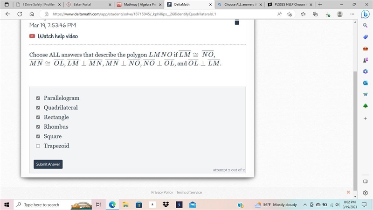Open the Bing Copilot sidebar button

pyautogui.click(x=365, y=14)
